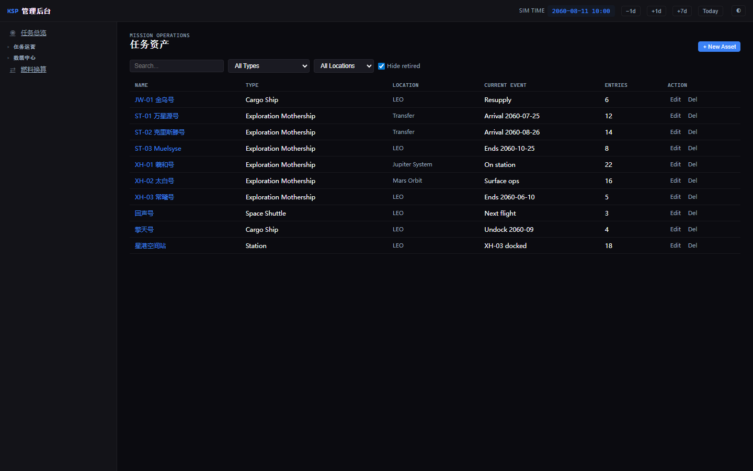Screen dimensions: 753x471
Task: Open the 燃料换算 sidebar link
Action: 33,70
